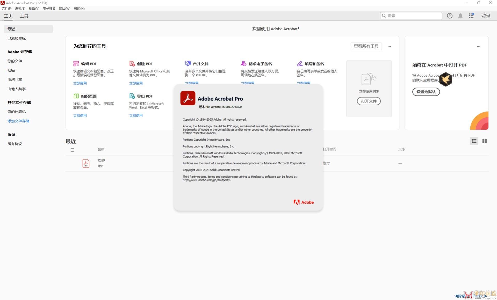Toggle the select-all checkbox in recent list
Screen dimensions: 497x300
click(x=73, y=150)
